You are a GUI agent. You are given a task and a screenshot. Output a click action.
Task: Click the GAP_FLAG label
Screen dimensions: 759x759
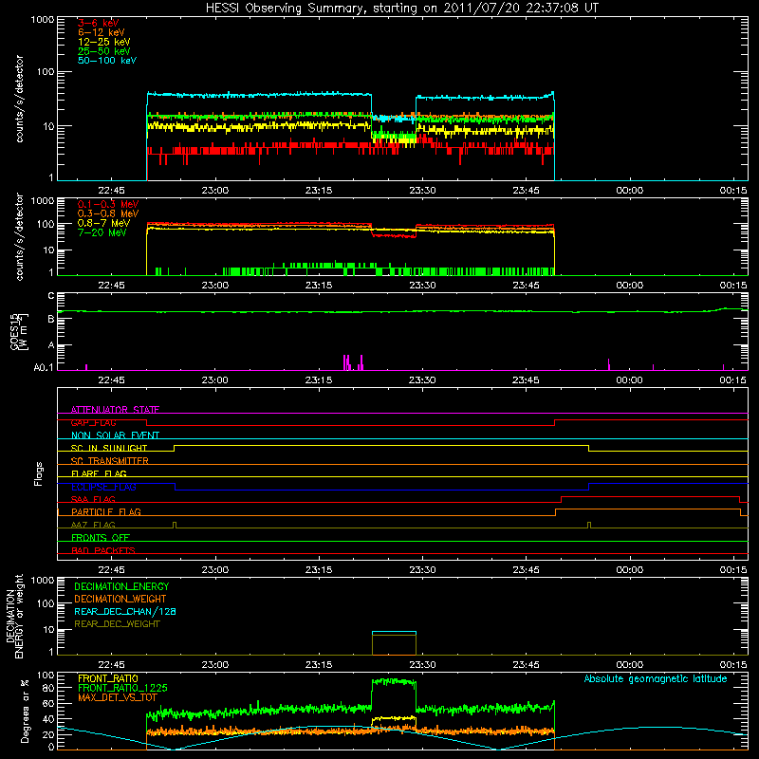(x=93, y=422)
